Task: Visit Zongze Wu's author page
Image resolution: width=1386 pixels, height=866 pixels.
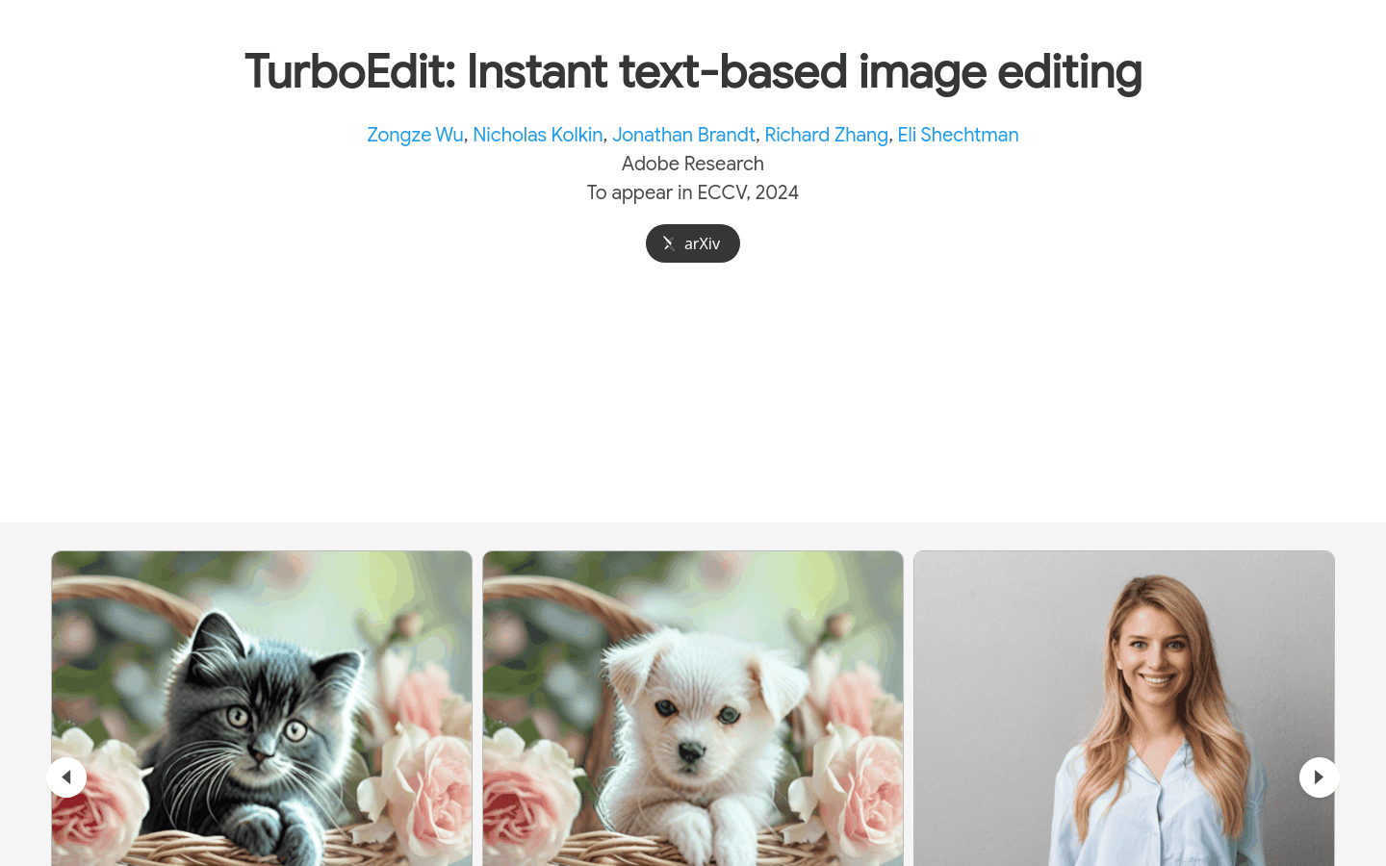Action: 415,135
